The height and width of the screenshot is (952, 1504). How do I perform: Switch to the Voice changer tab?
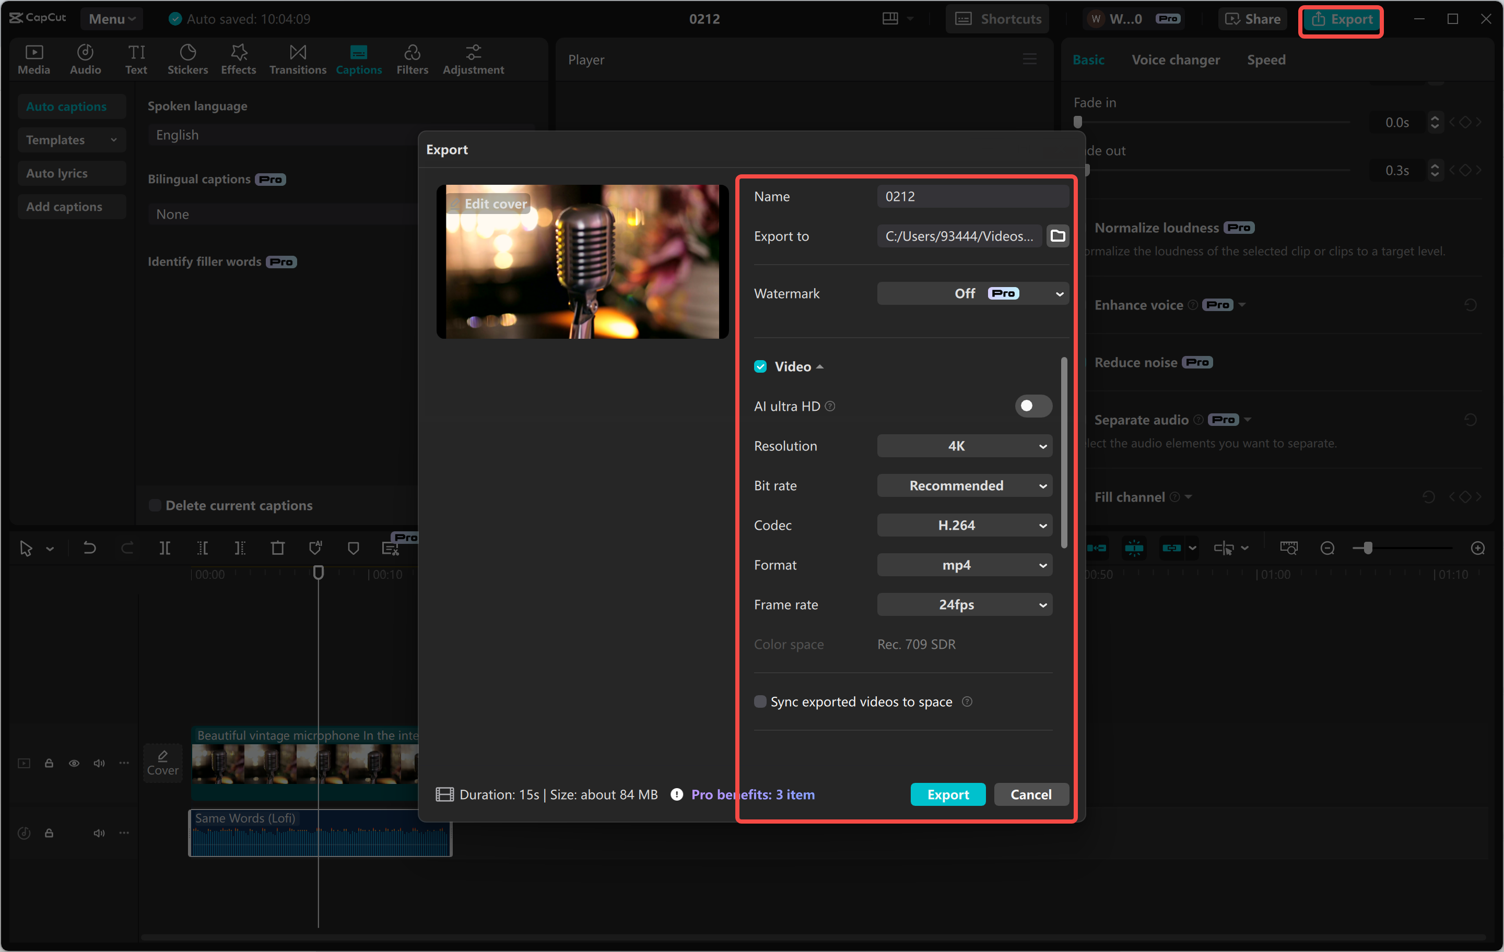click(1175, 59)
